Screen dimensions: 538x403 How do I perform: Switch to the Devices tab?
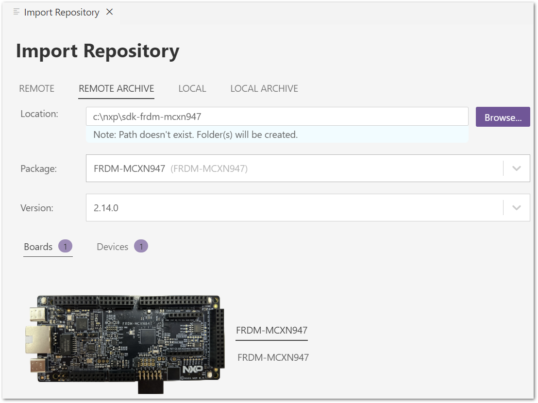coord(112,246)
